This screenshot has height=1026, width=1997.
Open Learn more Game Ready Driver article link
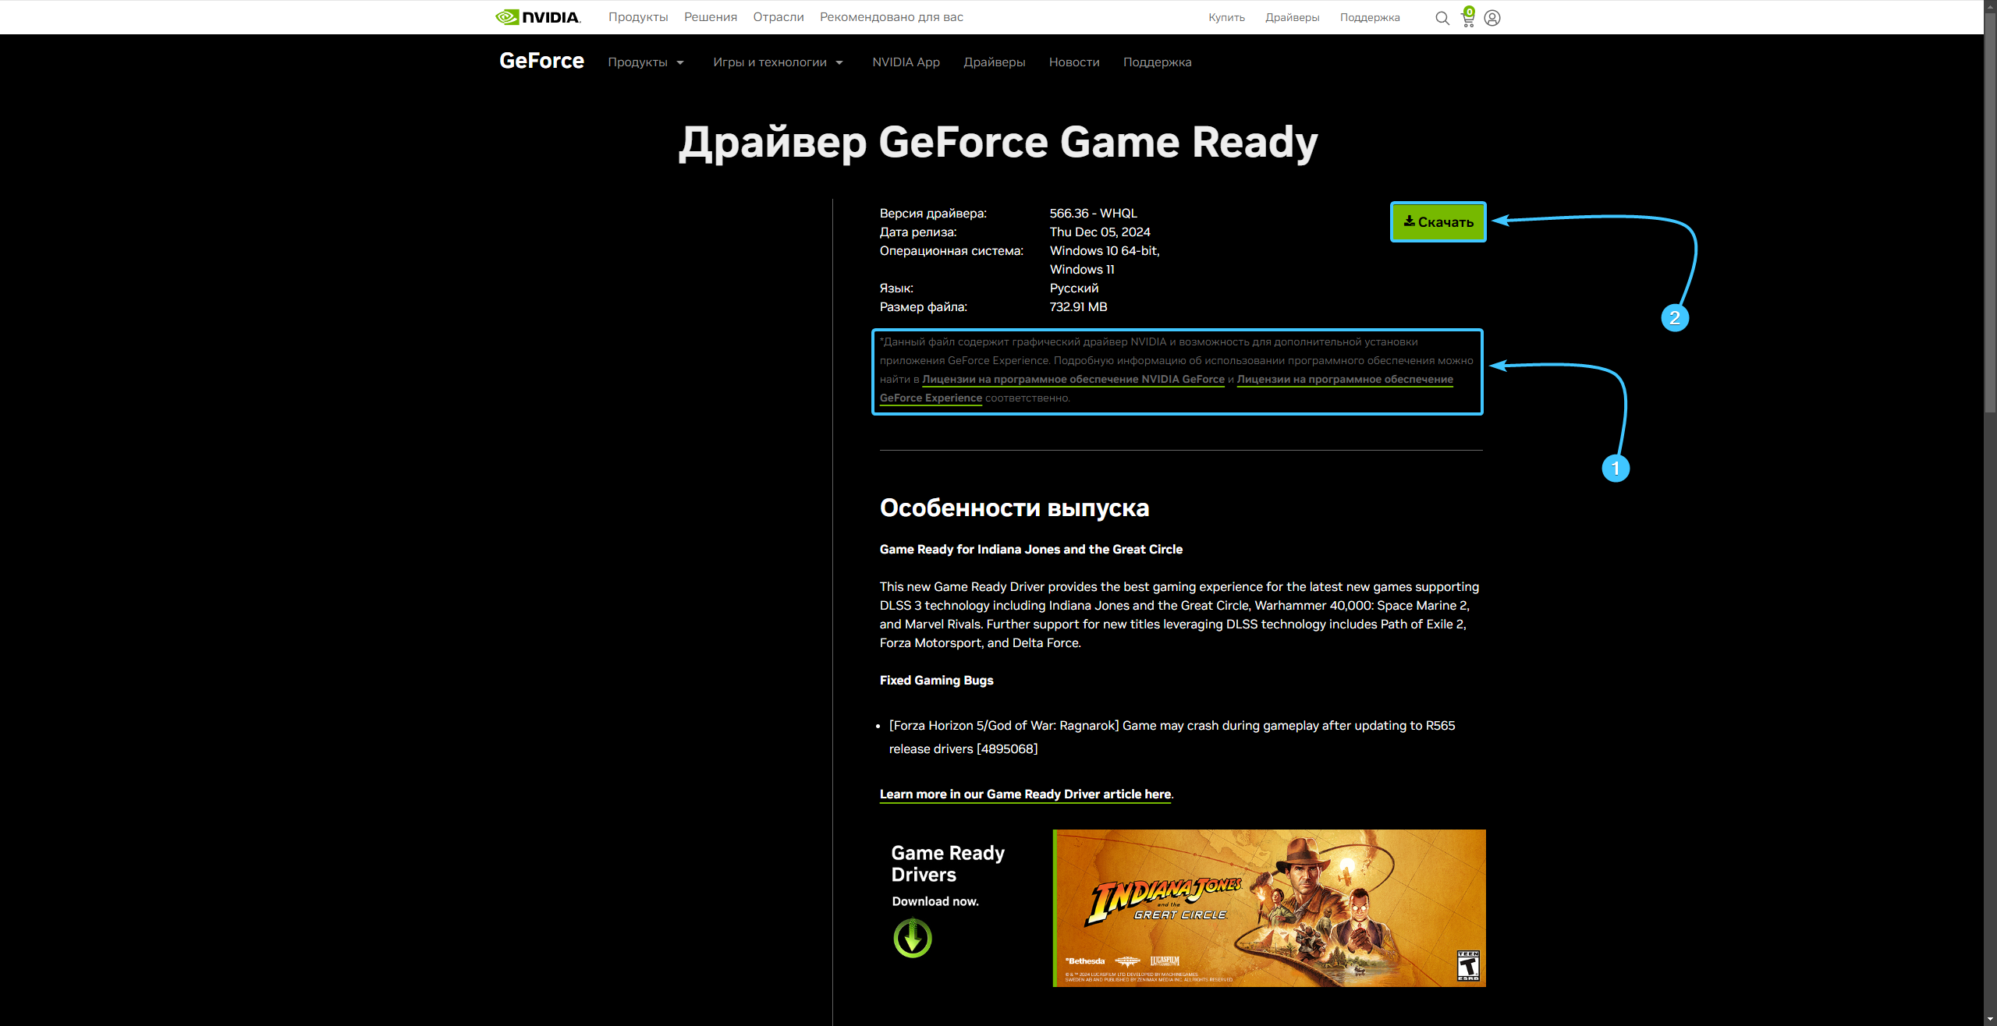tap(1025, 794)
